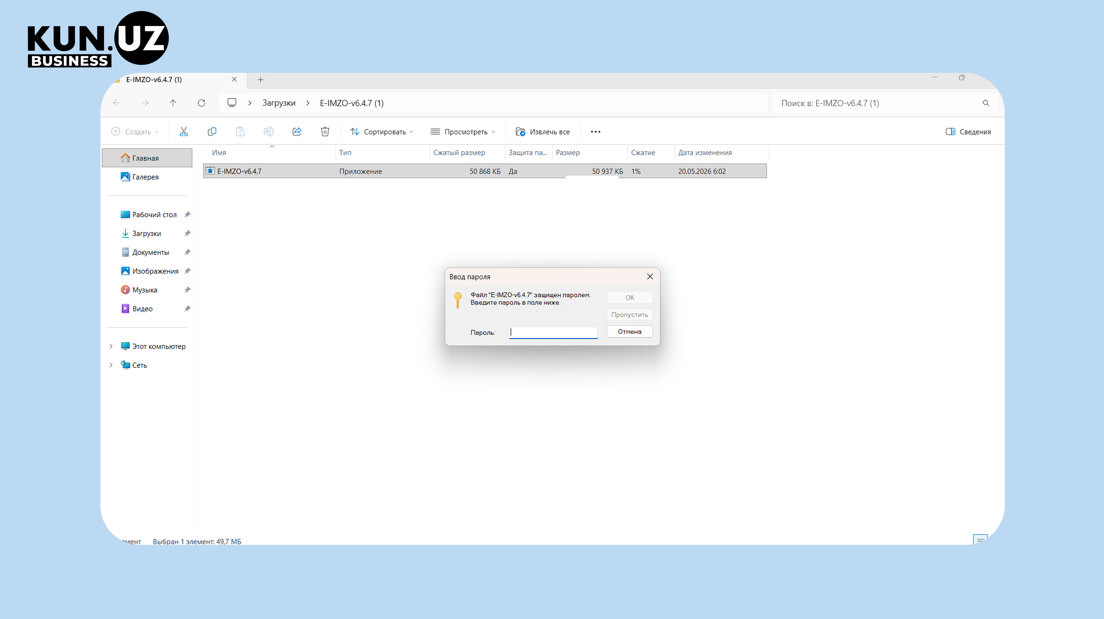
Task: Open Документы in the sidebar
Action: [x=147, y=252]
